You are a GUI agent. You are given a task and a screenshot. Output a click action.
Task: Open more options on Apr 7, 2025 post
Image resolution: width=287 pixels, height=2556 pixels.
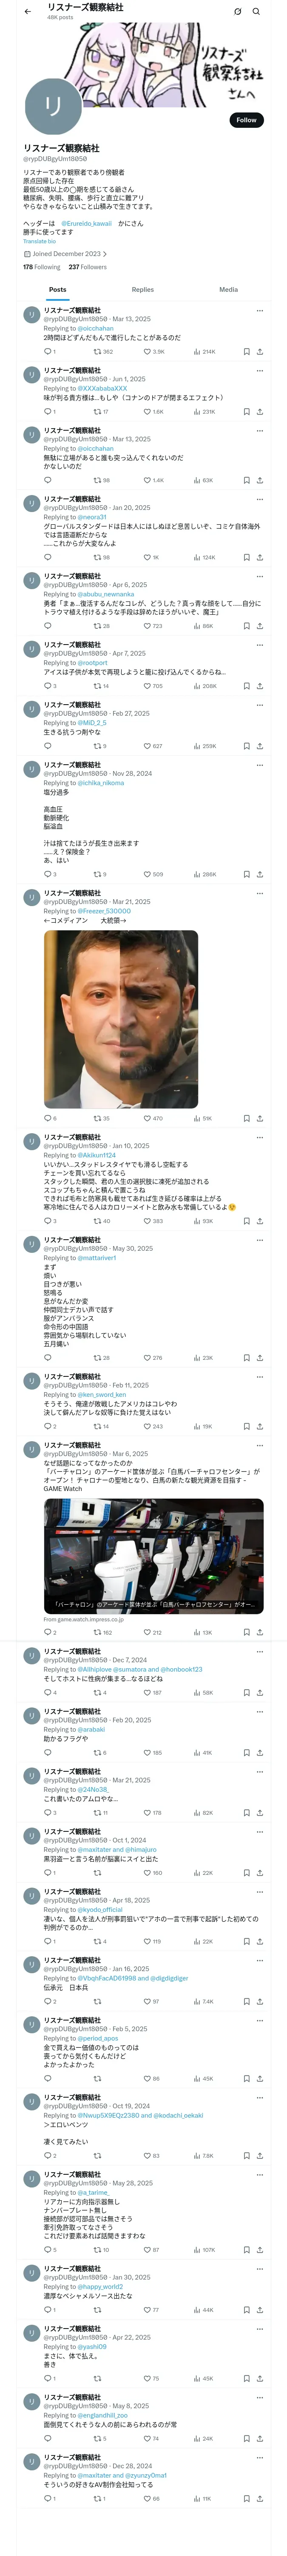pos(260,645)
